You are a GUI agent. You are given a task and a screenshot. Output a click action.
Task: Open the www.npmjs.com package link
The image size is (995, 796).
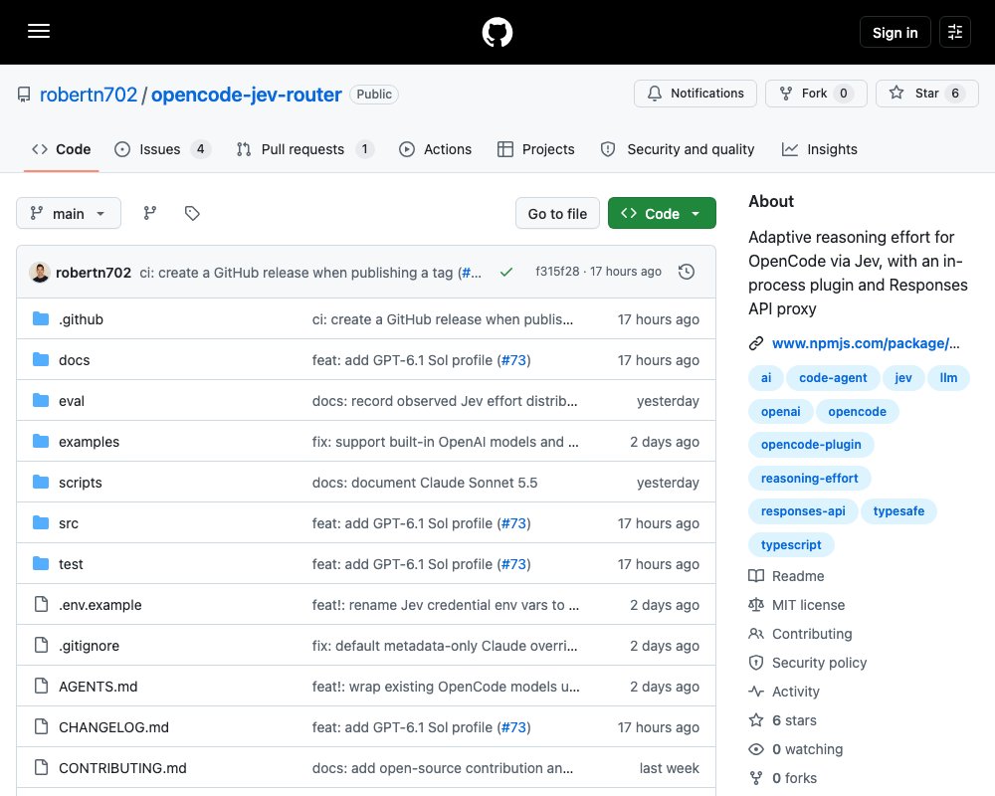tap(866, 343)
